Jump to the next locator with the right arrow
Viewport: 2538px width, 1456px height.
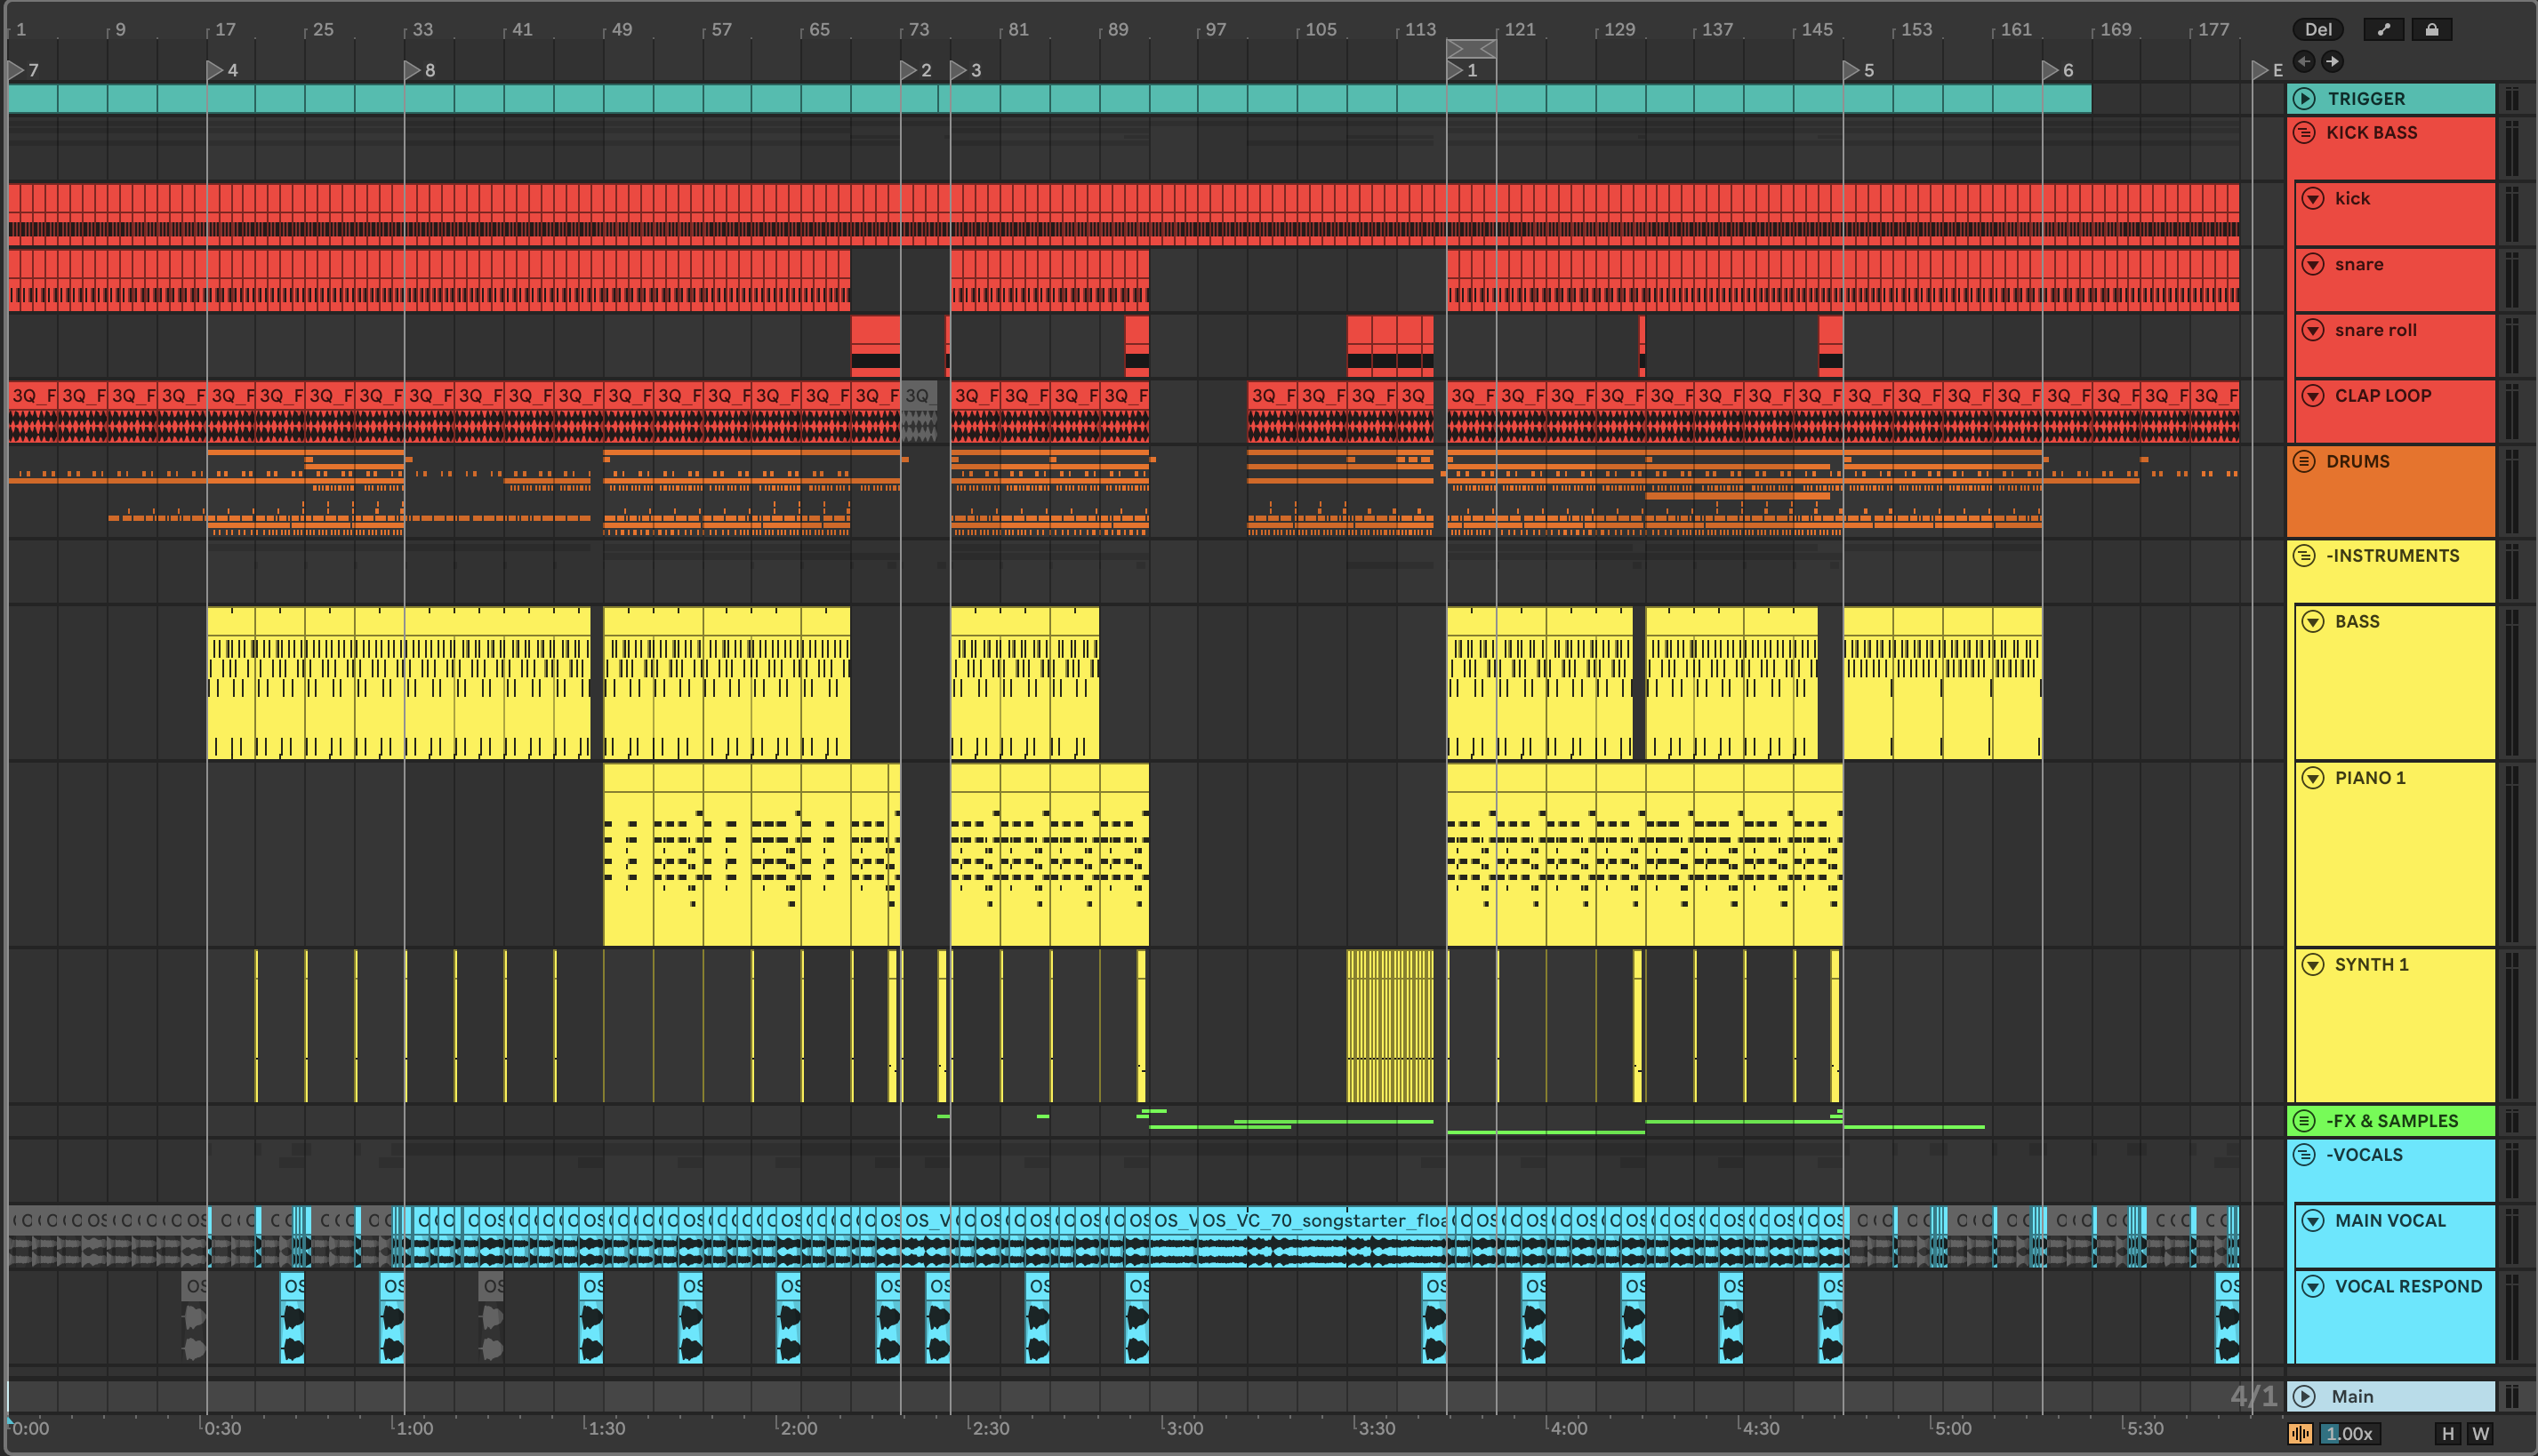point(2332,62)
